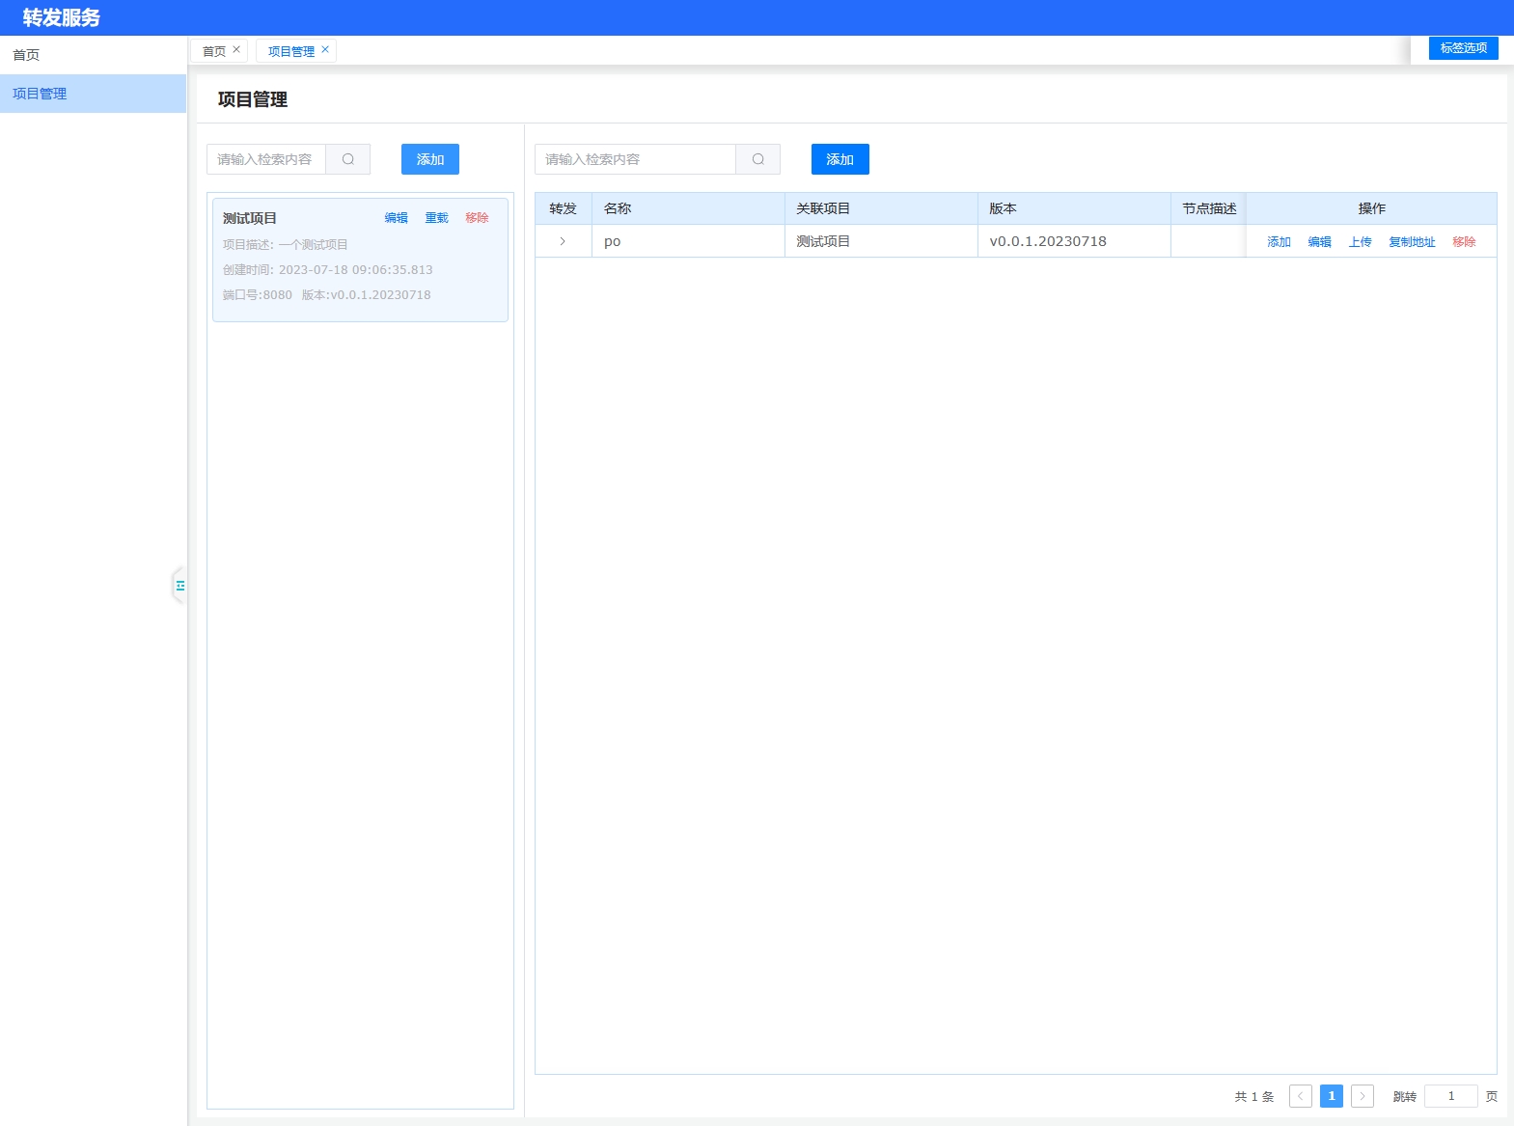
Task: Click 上传 in the po row actions
Action: [1361, 242]
